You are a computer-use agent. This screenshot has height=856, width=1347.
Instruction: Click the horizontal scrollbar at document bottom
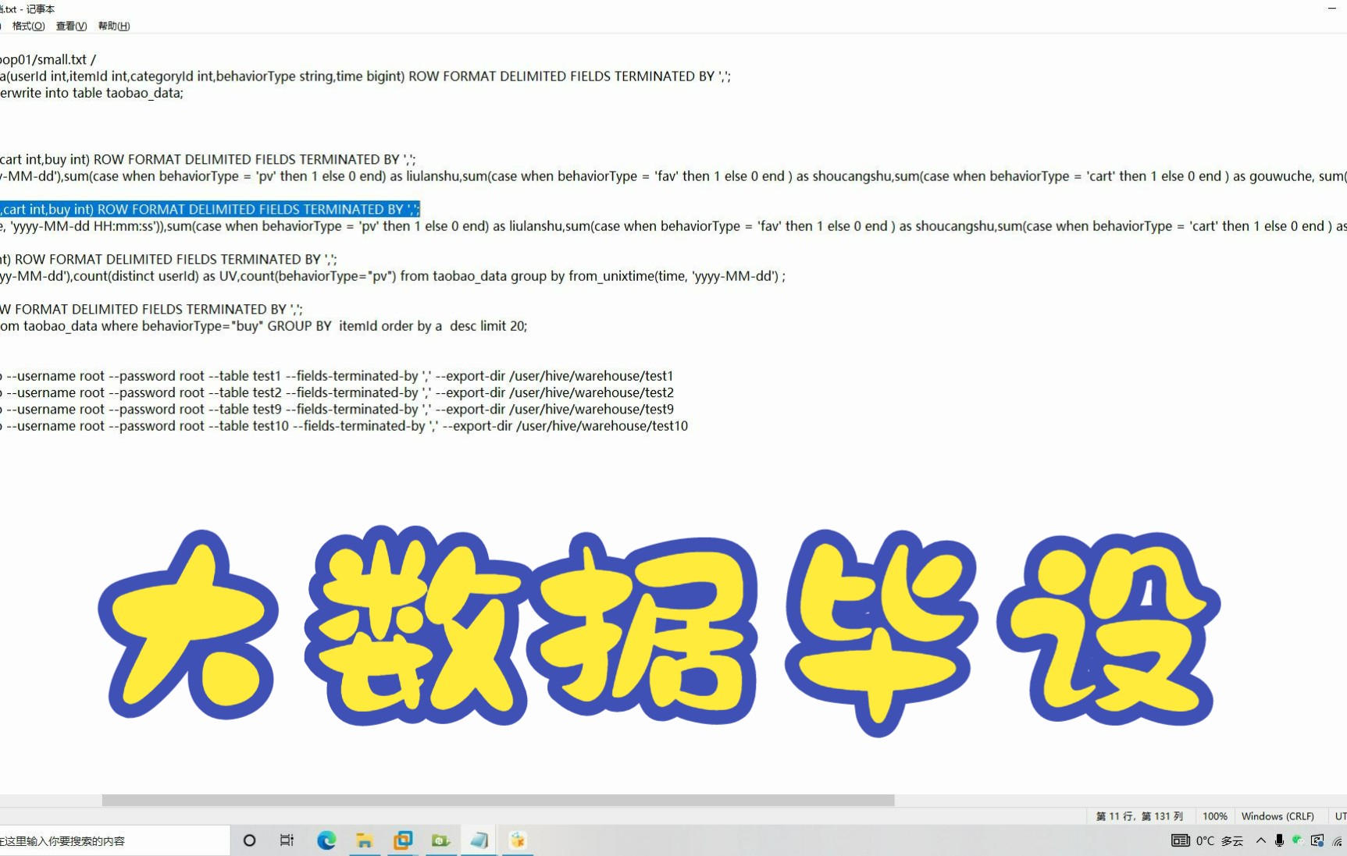click(500, 800)
